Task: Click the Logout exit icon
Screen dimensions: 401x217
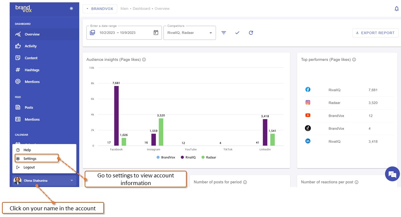Action: pos(18,167)
